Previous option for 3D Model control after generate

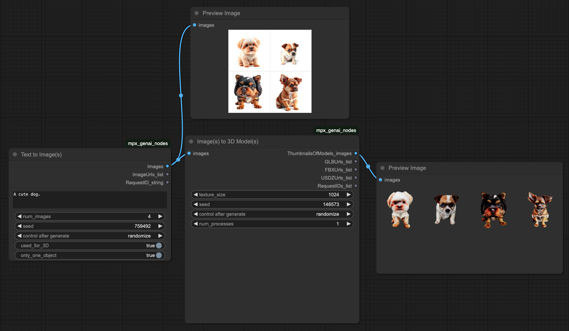tap(195, 214)
